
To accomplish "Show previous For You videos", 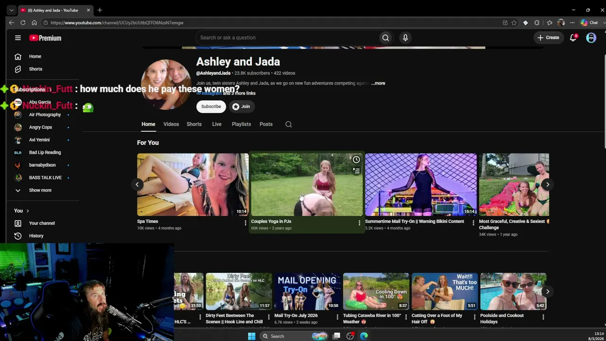I will (x=137, y=185).
